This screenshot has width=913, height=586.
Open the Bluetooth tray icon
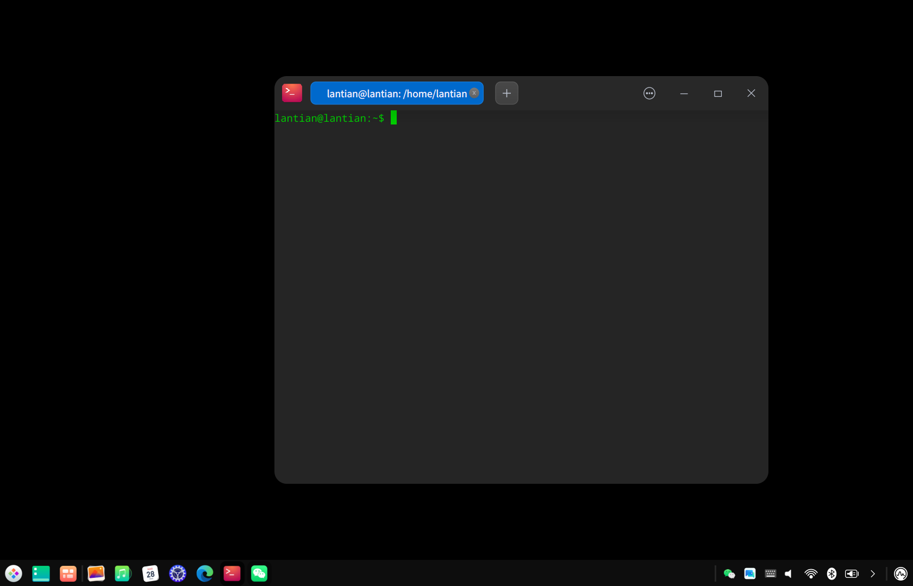pyautogui.click(x=831, y=573)
